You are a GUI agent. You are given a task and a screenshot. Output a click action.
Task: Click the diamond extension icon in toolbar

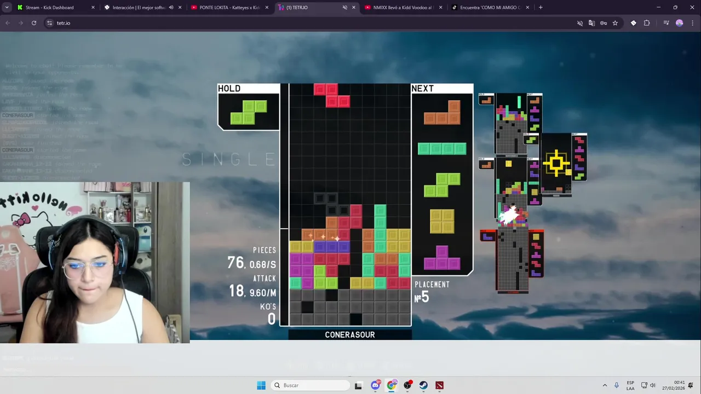click(634, 23)
